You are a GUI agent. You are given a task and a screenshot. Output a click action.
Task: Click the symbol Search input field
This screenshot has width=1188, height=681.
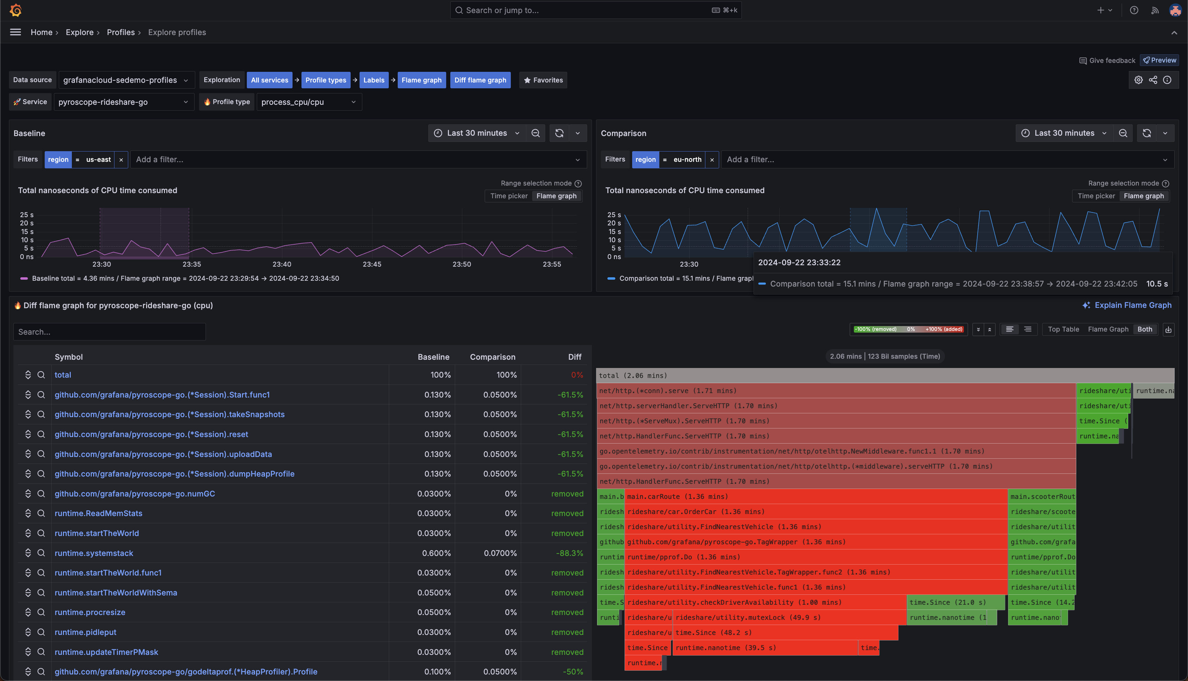pos(110,332)
